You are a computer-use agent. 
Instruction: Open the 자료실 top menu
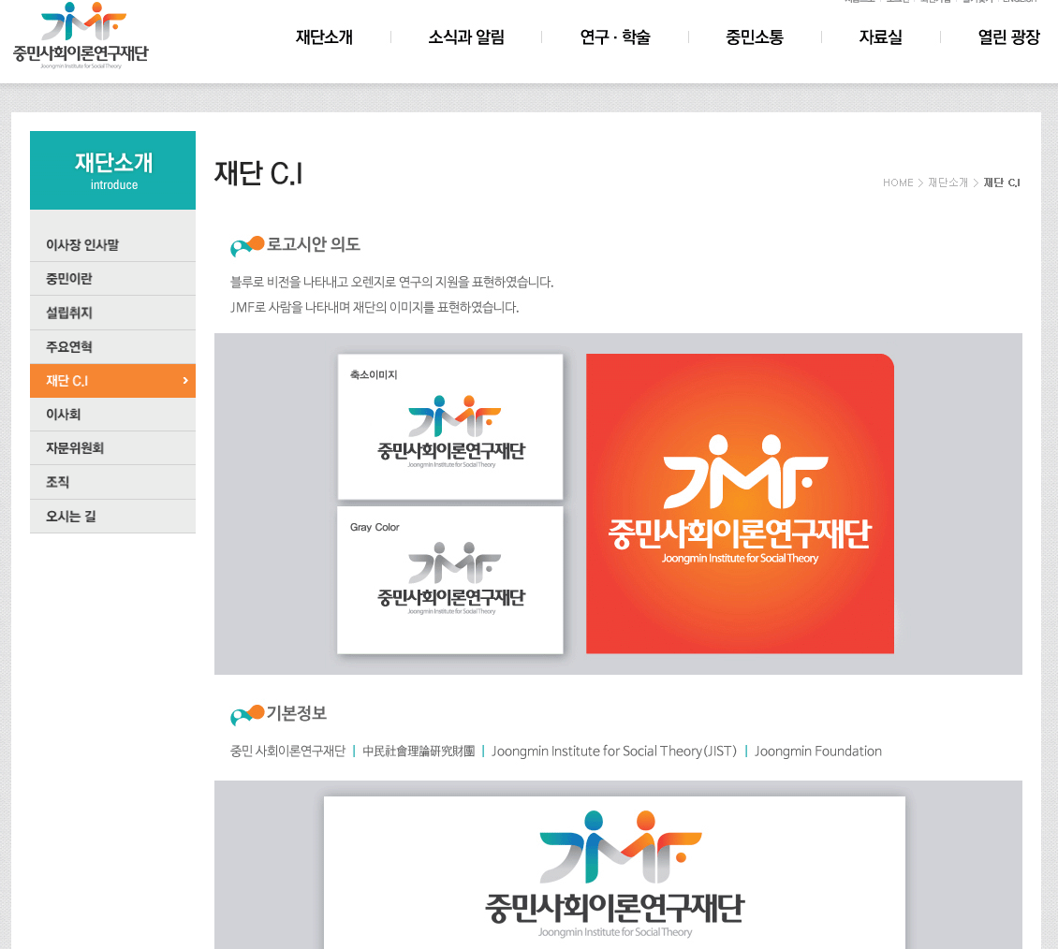(x=880, y=37)
